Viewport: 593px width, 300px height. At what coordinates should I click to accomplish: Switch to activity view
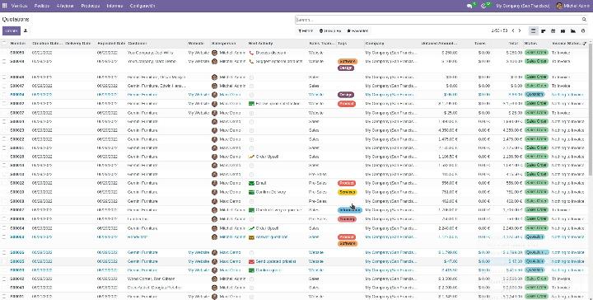583,30
